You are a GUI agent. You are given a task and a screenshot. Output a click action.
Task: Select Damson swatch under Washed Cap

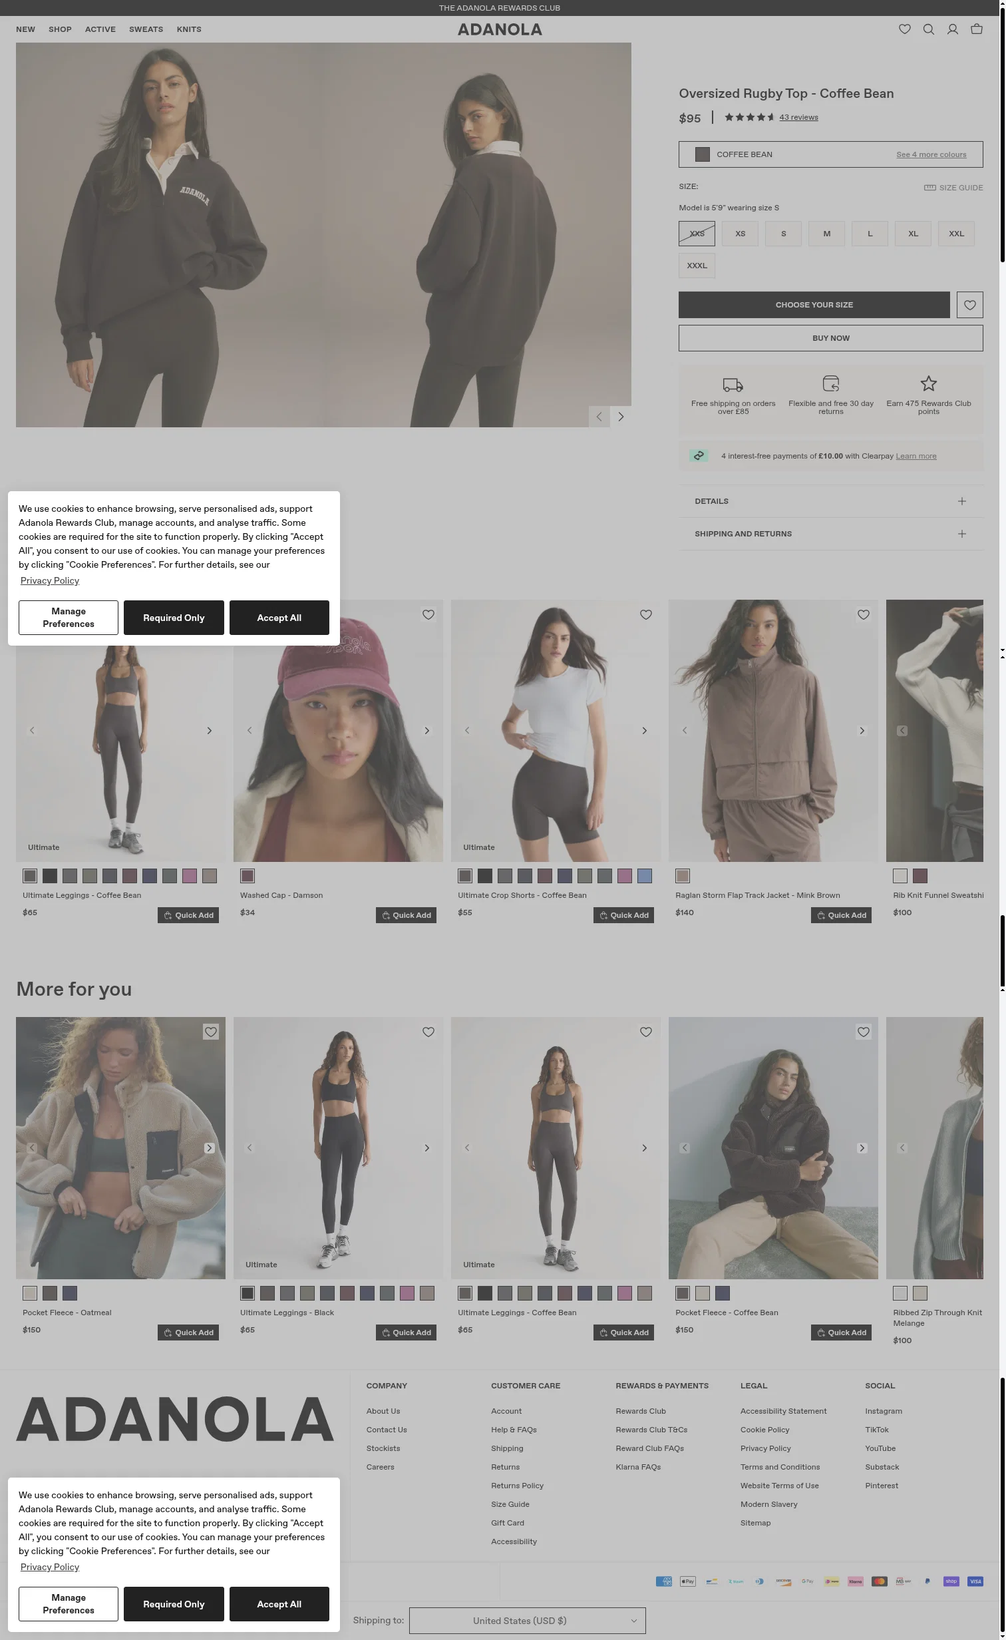tap(248, 876)
